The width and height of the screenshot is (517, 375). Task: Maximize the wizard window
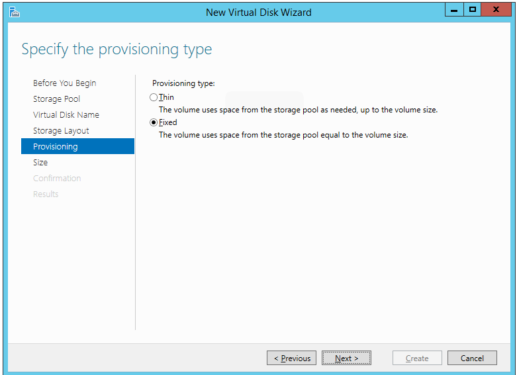pos(472,9)
